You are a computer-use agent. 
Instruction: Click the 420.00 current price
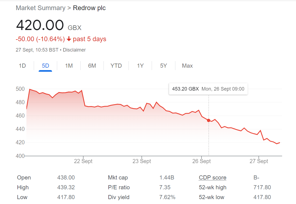click(x=40, y=25)
